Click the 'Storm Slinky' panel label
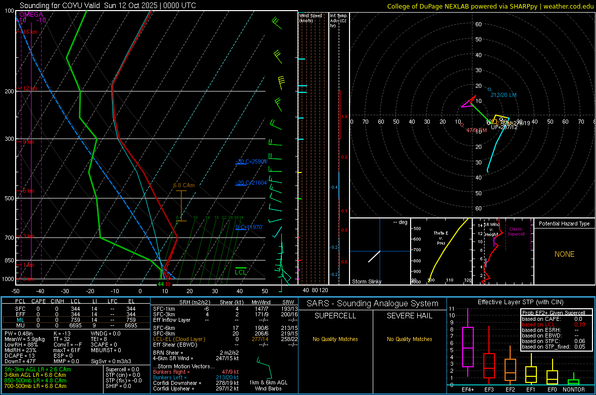596x395 pixels. point(366,281)
